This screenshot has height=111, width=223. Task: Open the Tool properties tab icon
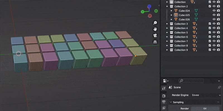pyautogui.click(x=164, y=88)
